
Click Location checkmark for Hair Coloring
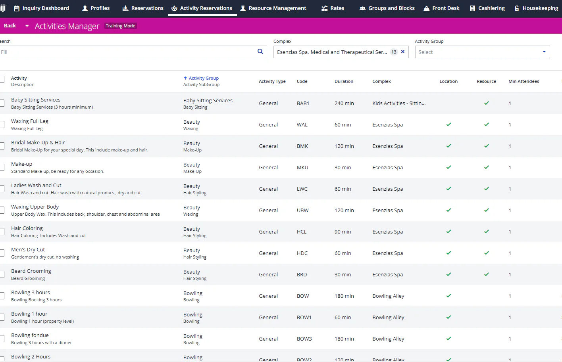(x=448, y=232)
